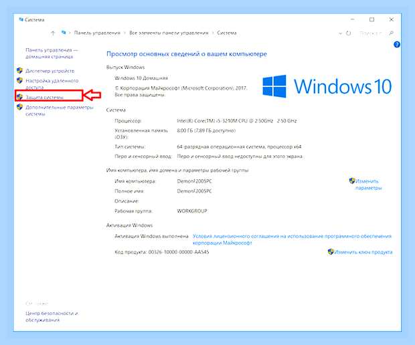Click in the search input field
415x345 pixels.
click(371, 33)
